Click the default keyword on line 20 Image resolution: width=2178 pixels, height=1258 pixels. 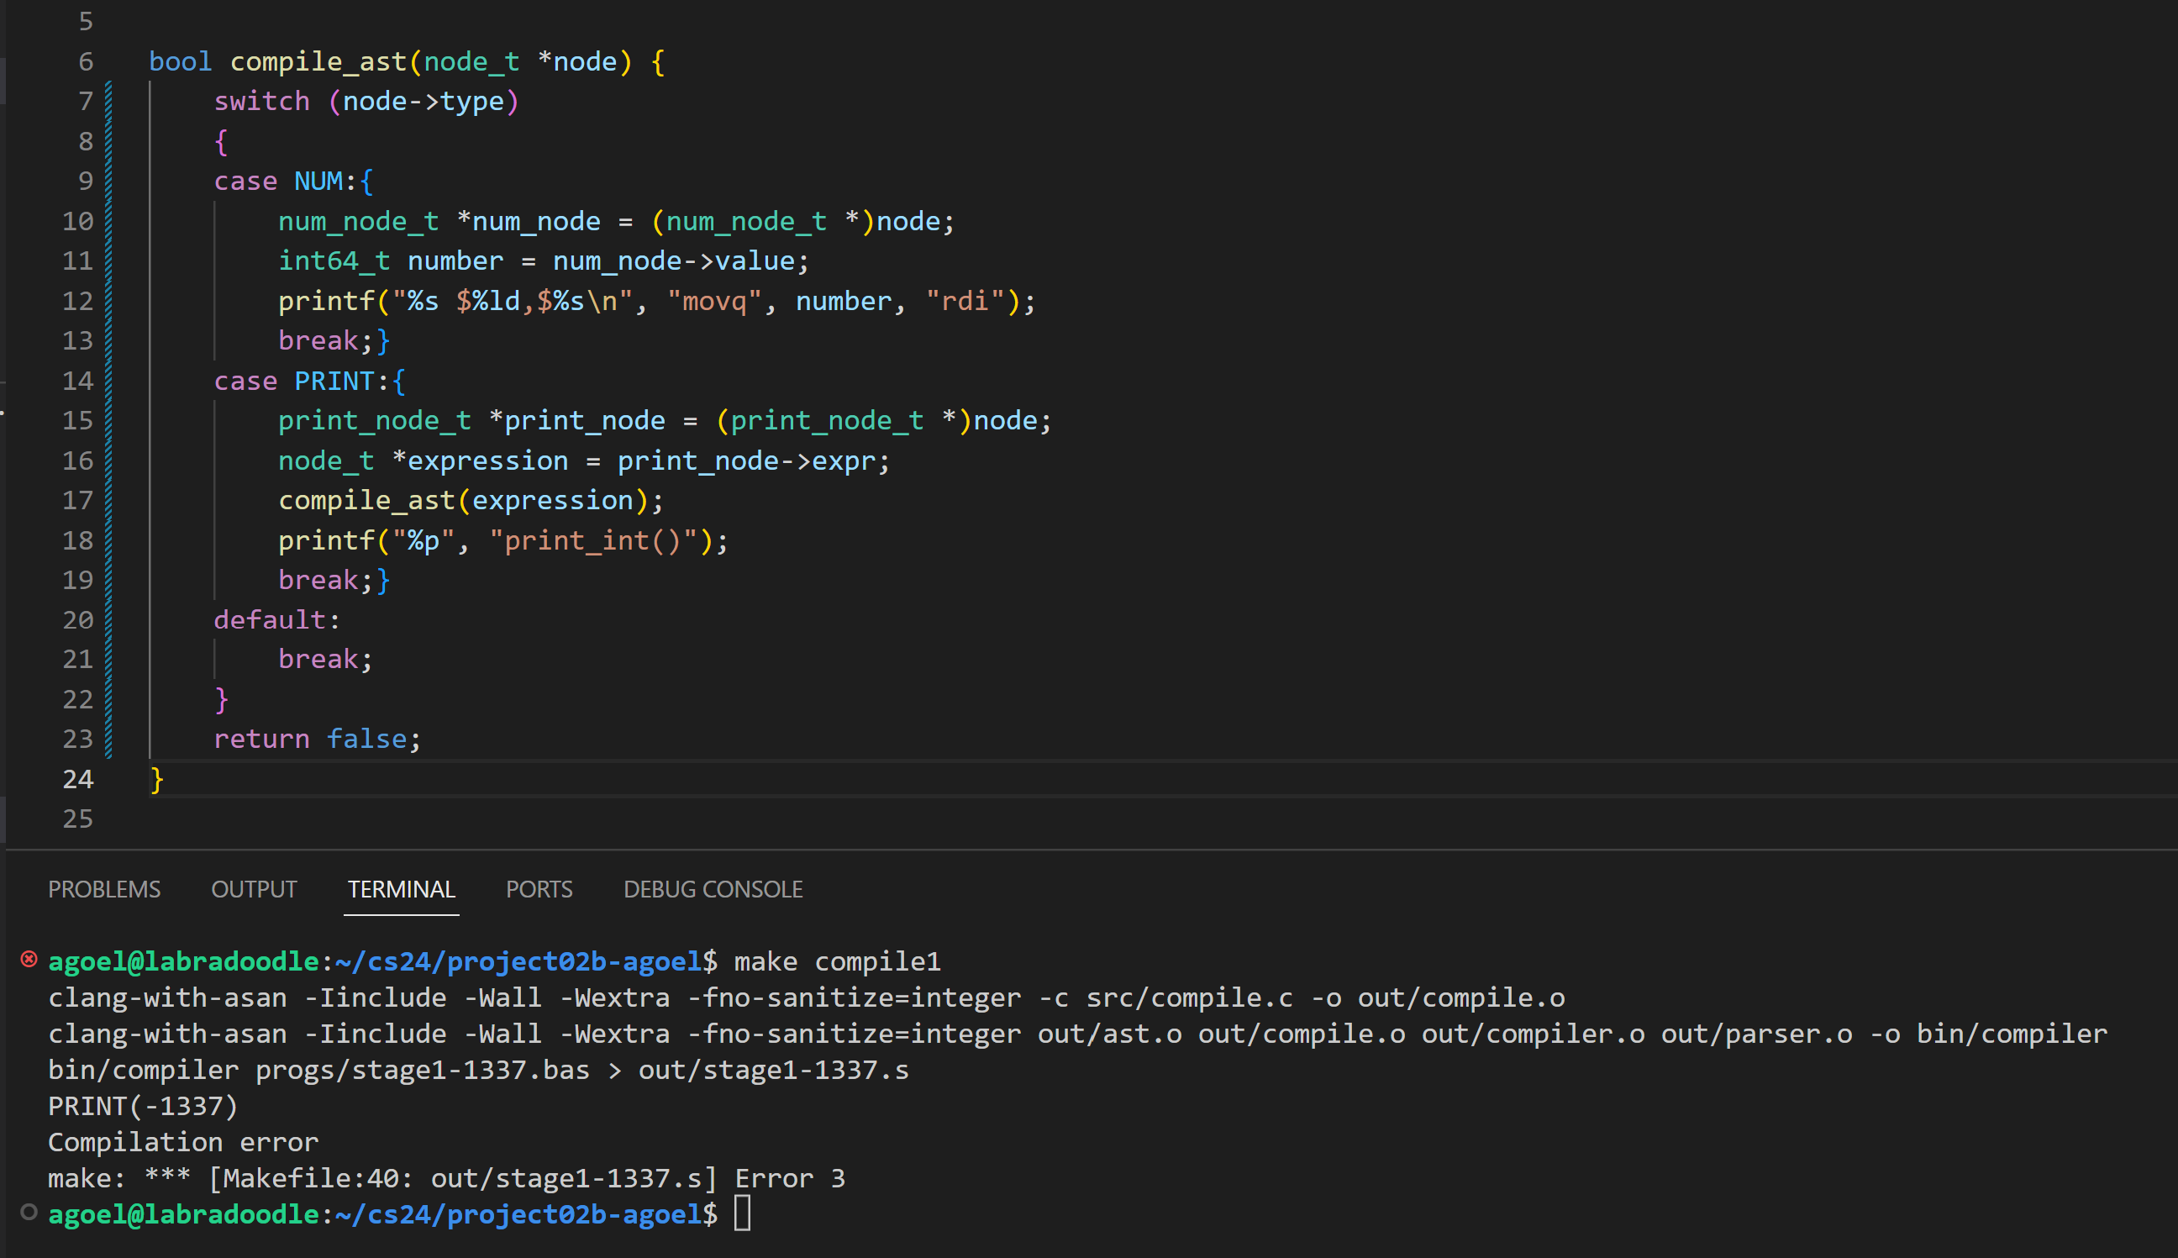270,619
